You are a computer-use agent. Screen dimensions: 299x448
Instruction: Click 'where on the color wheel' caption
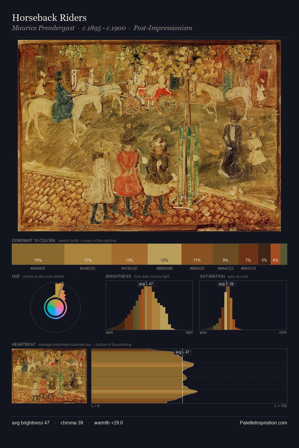pyautogui.click(x=43, y=277)
